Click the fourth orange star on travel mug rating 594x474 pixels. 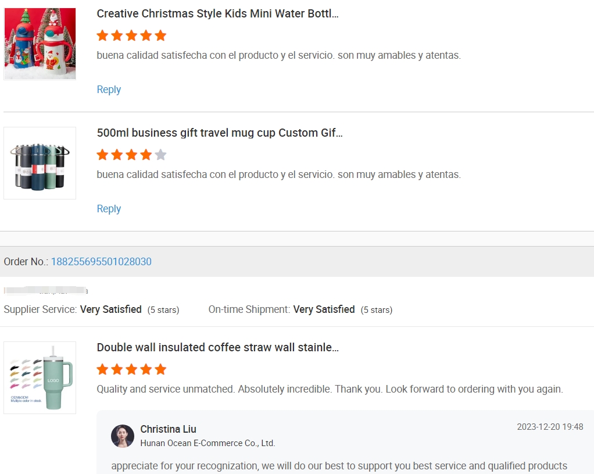(146, 155)
